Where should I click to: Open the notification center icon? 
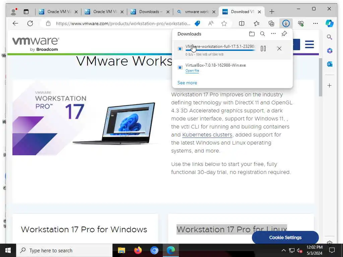[x=332, y=250]
